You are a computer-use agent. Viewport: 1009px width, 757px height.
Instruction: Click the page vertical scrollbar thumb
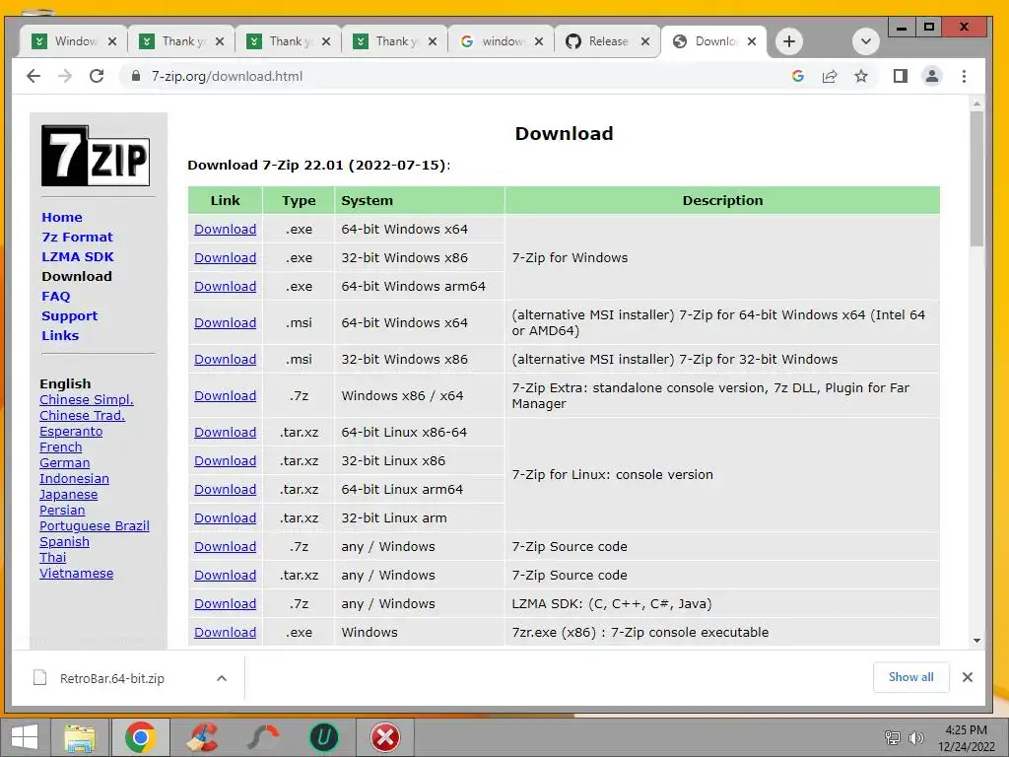coord(976,178)
